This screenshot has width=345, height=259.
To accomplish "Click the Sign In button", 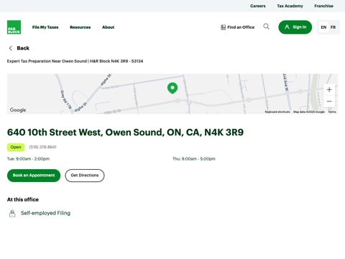I will pyautogui.click(x=295, y=27).
